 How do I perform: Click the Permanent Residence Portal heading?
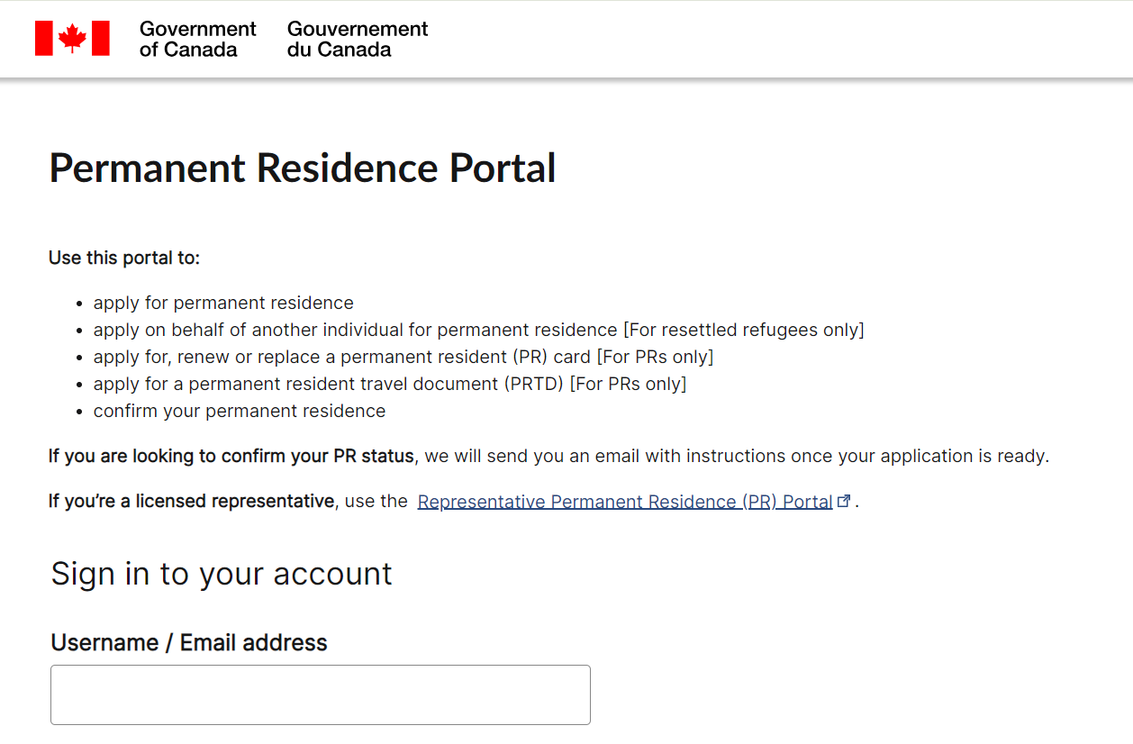303,168
